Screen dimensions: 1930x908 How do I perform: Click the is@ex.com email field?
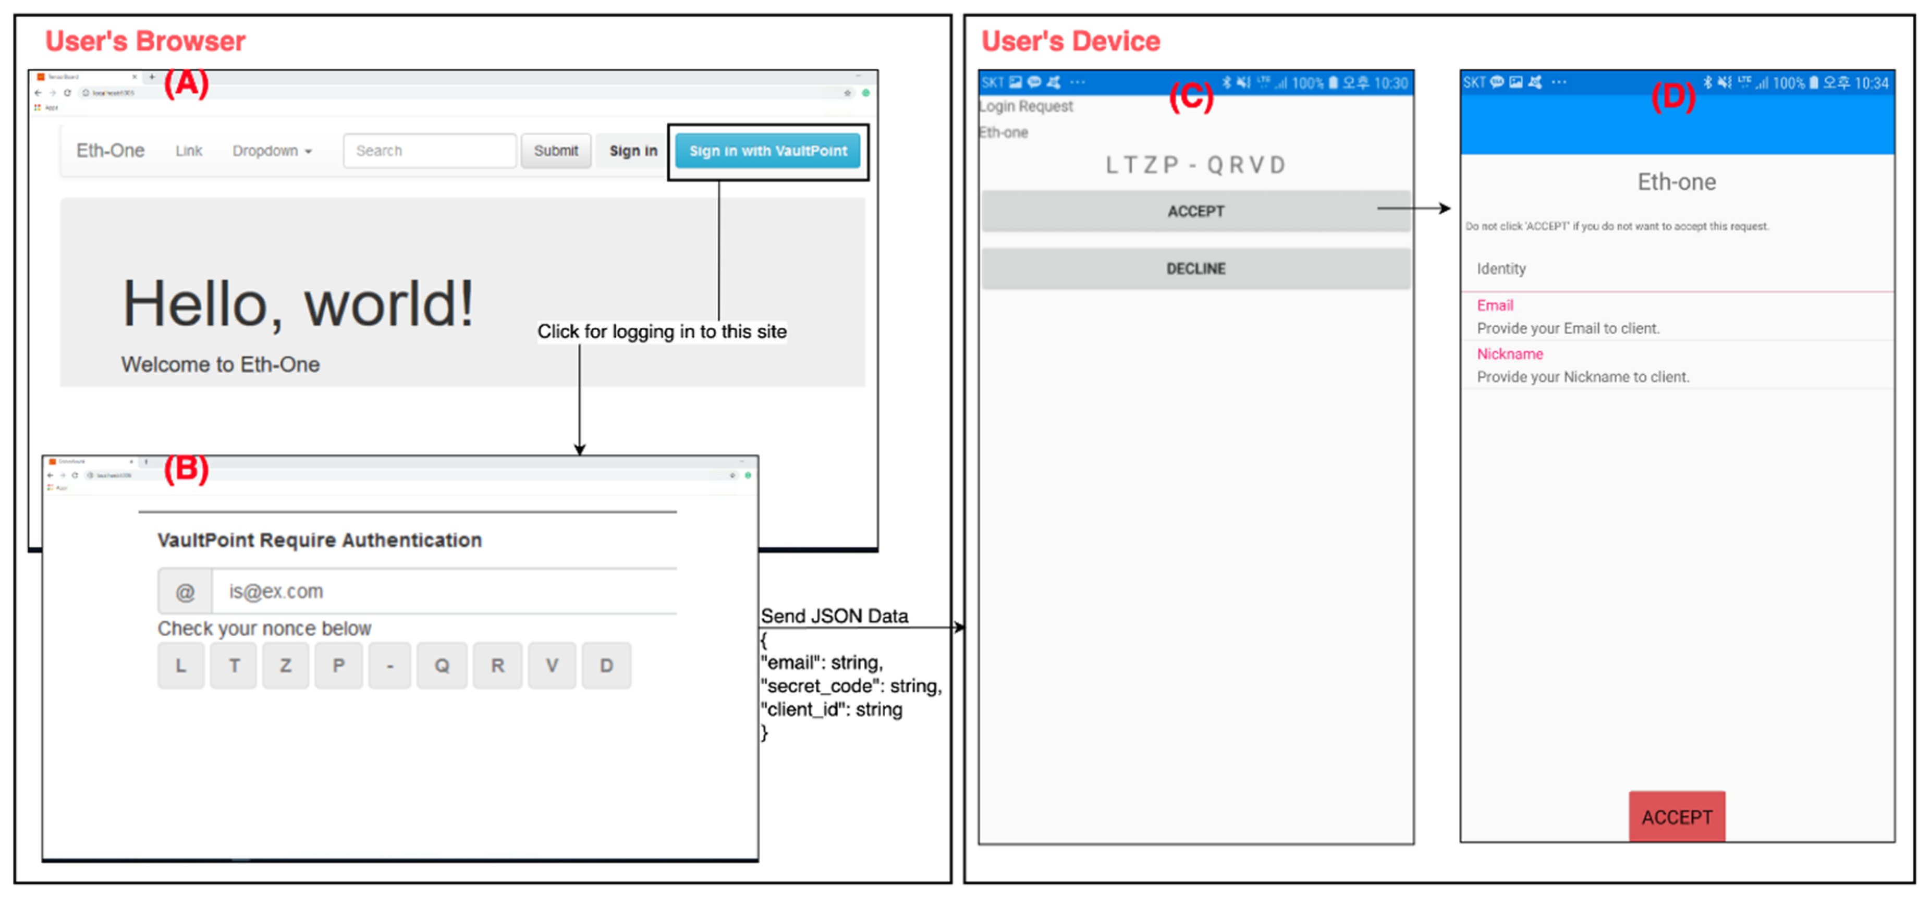(444, 593)
